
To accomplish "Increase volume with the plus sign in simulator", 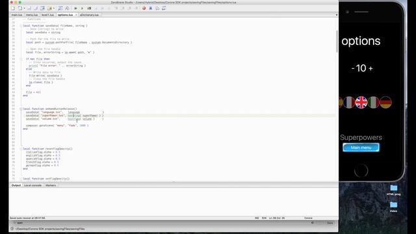I will click(370, 69).
